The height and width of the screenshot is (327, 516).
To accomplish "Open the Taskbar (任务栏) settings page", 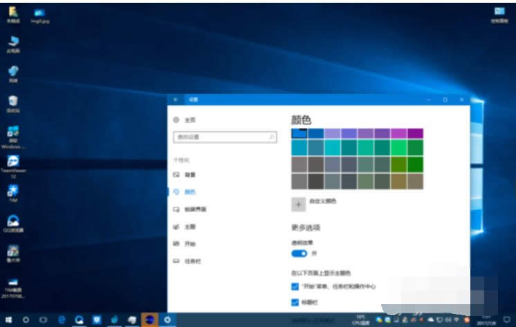I will [x=192, y=261].
